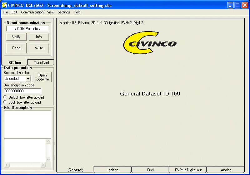Switch to the TuneCard tab
The height and width of the screenshot is (175, 250).
(x=41, y=62)
